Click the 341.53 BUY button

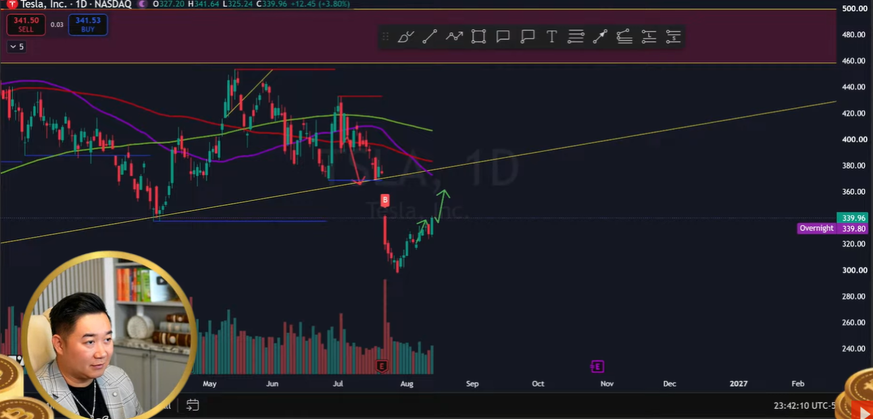tap(88, 25)
